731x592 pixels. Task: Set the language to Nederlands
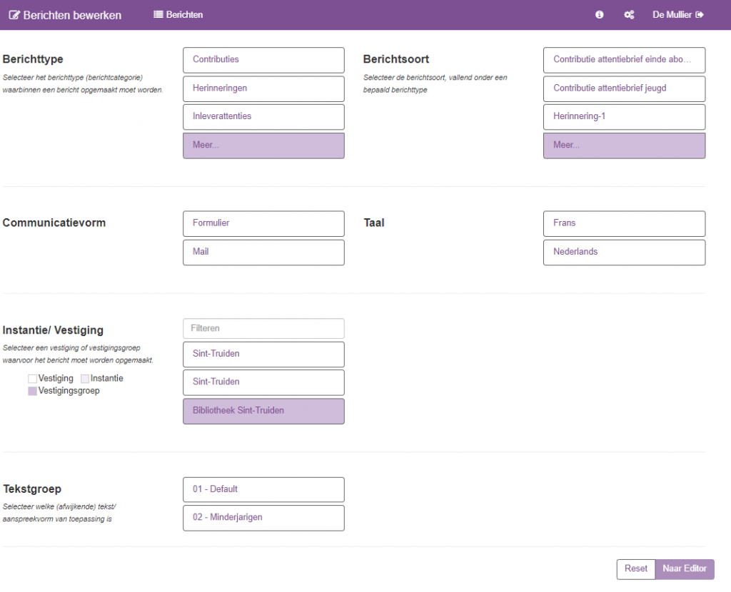click(624, 252)
